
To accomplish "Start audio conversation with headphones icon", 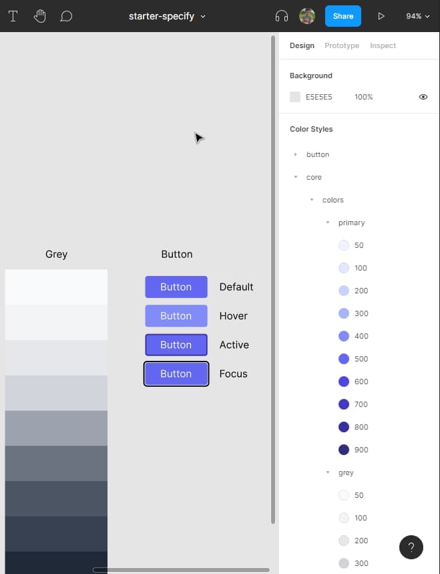I will [282, 16].
